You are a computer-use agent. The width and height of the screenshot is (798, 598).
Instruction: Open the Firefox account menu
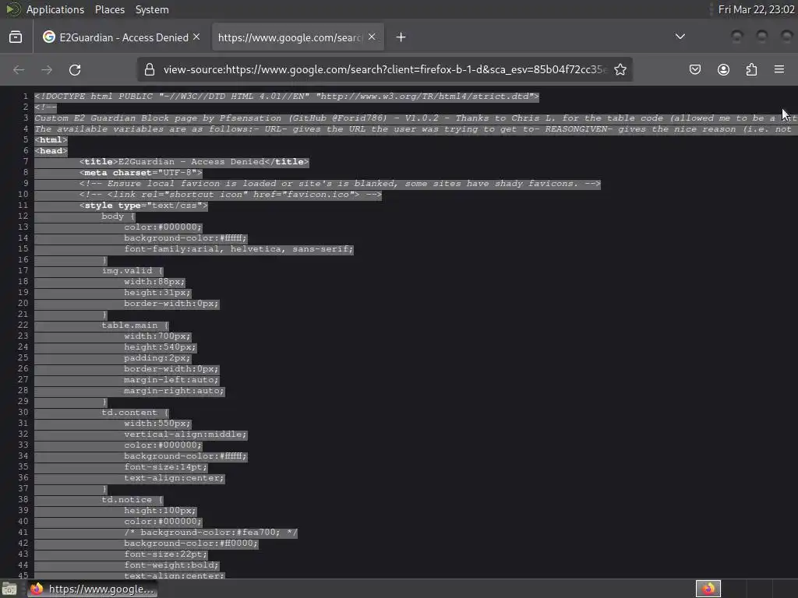(723, 69)
